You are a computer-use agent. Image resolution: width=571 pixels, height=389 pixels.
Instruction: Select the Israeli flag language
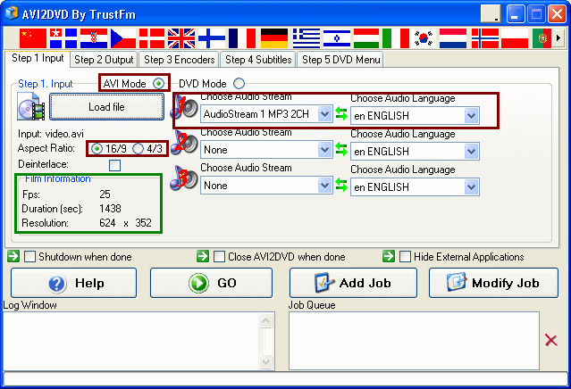(337, 38)
